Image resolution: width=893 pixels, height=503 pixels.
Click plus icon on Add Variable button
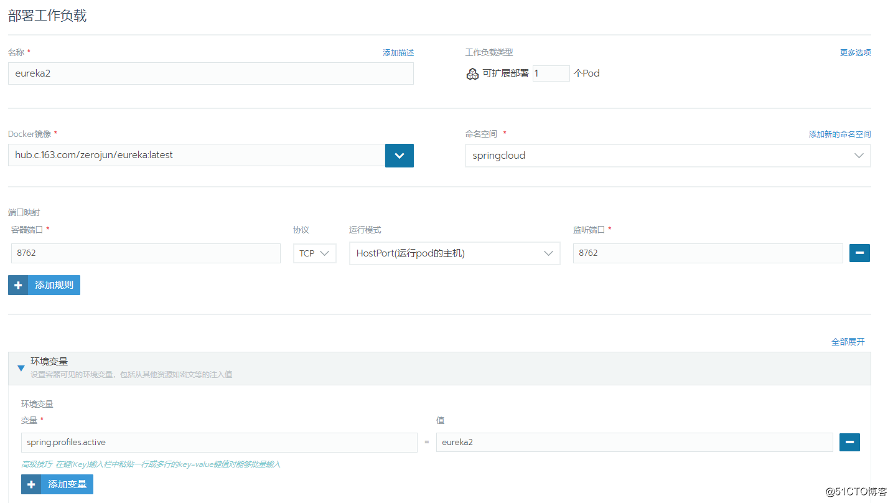tap(31, 484)
